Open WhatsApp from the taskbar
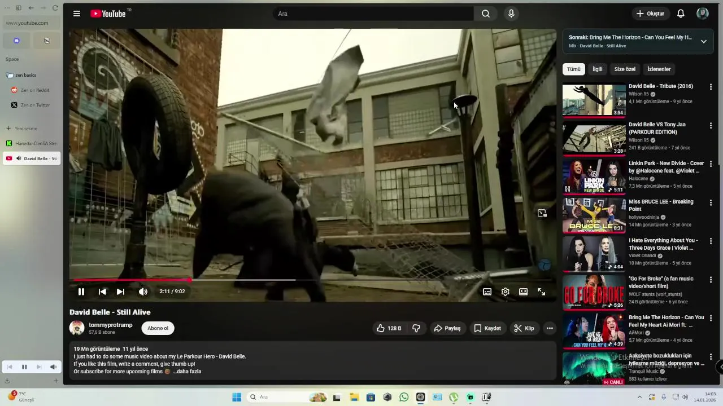 (x=404, y=397)
